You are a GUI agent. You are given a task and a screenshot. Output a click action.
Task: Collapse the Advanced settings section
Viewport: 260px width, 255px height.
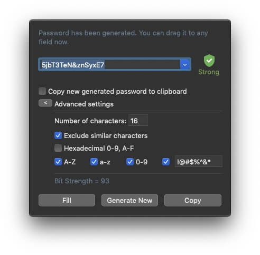(45, 103)
